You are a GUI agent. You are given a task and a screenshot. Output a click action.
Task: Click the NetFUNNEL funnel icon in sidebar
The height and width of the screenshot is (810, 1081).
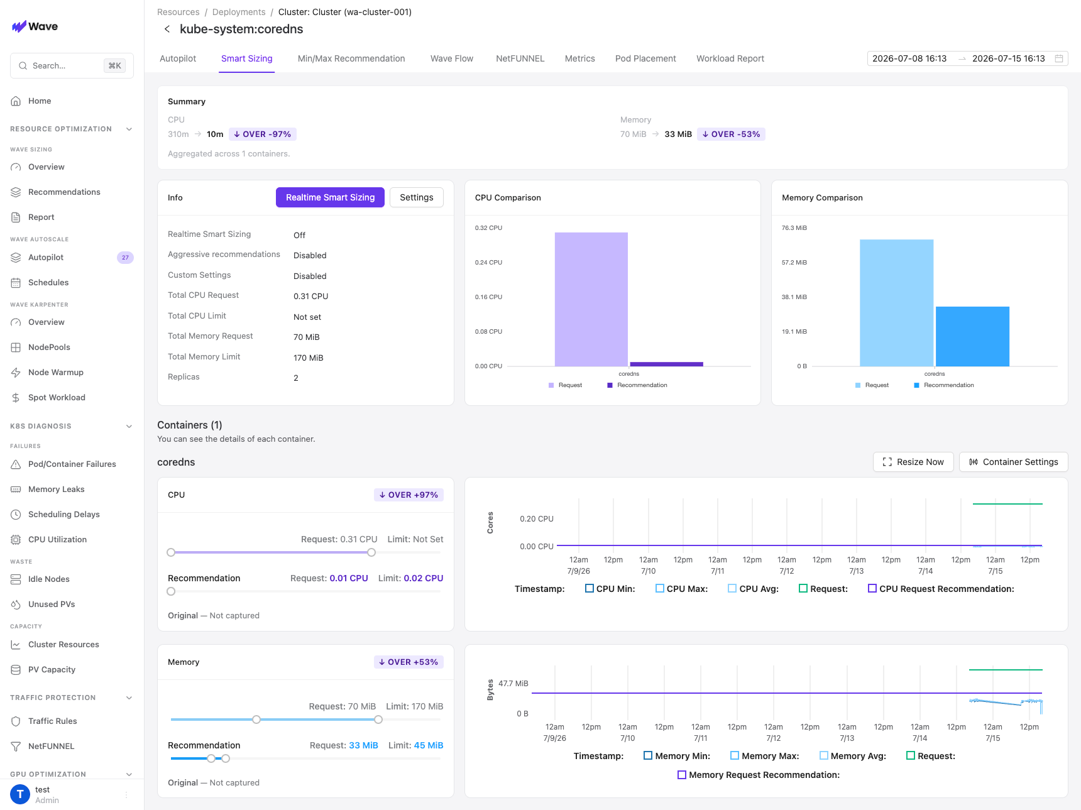tap(16, 747)
